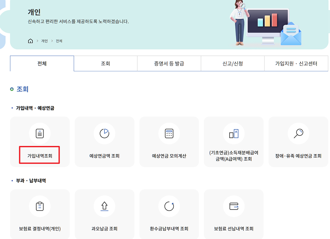Open the 가입내역조회 service icon
This screenshot has width=330, height=239.
(x=40, y=134)
